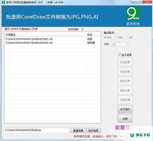Click the 奈末科技 company name text
The height and width of the screenshot is (141, 153).
[133, 24]
